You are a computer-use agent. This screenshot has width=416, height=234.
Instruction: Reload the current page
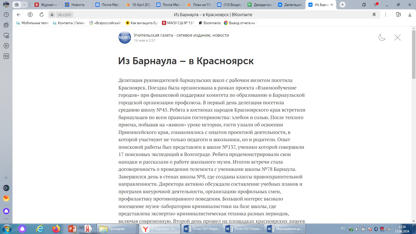(x=42, y=15)
